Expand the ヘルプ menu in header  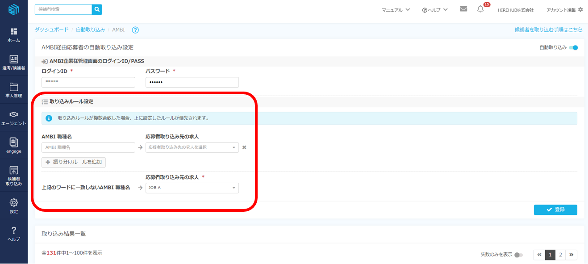[x=435, y=10]
